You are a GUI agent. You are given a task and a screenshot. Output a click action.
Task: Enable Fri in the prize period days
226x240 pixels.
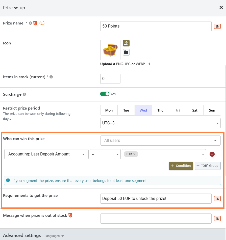(178, 110)
